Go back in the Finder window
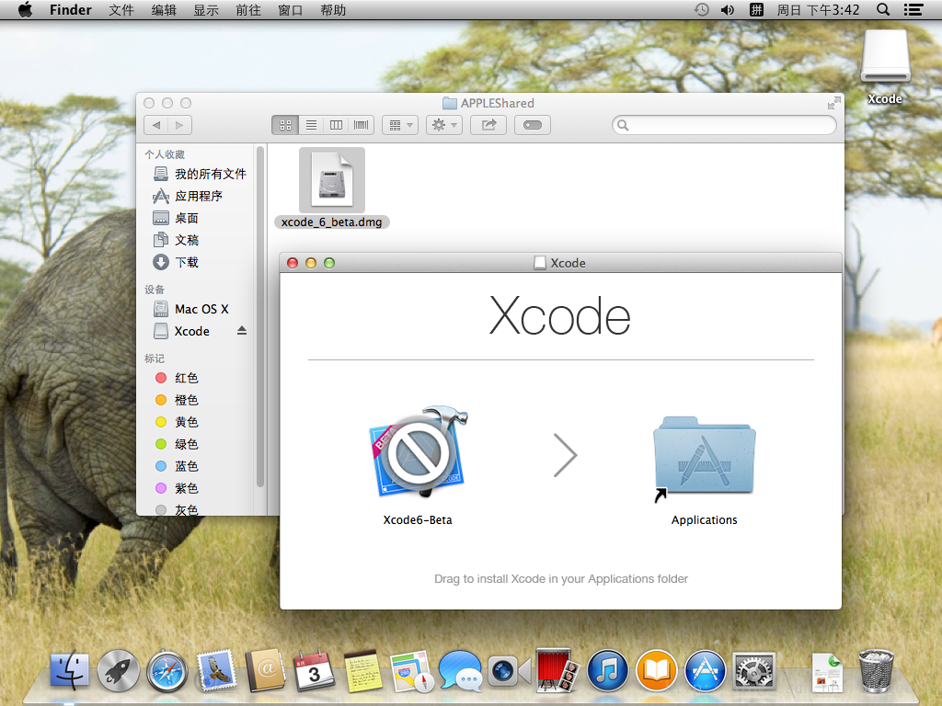942x706 pixels. (x=156, y=125)
